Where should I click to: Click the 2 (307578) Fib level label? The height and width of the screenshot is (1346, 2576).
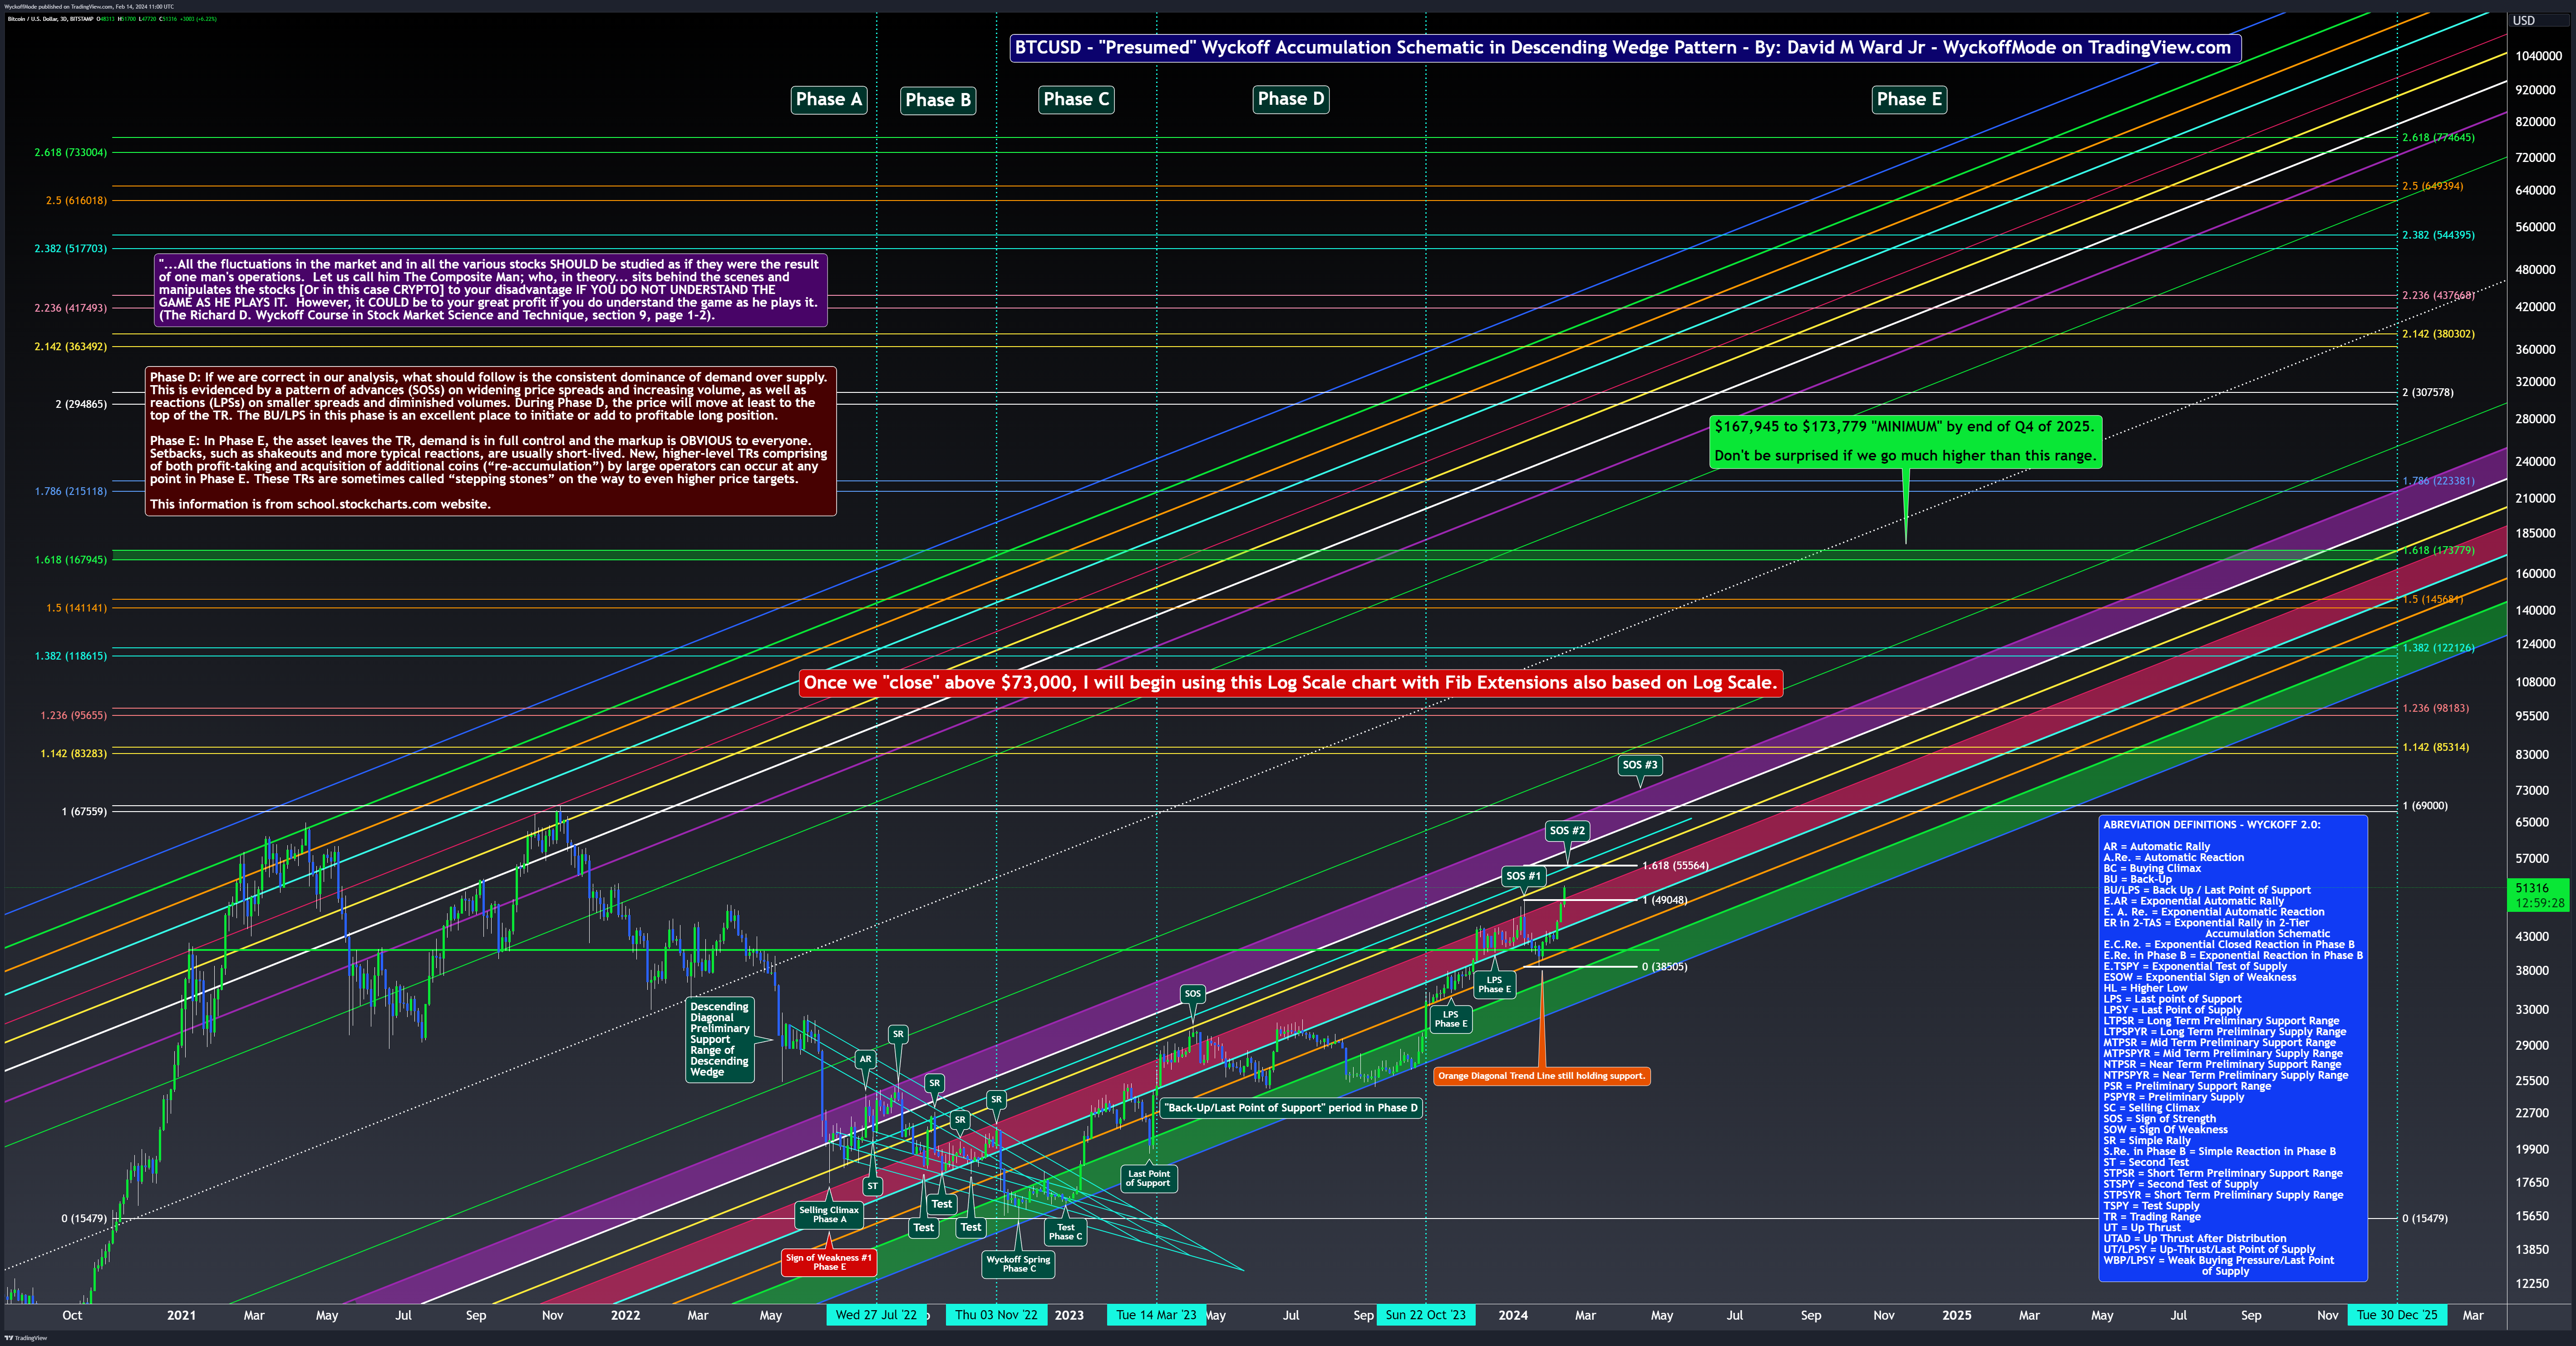click(x=2427, y=393)
